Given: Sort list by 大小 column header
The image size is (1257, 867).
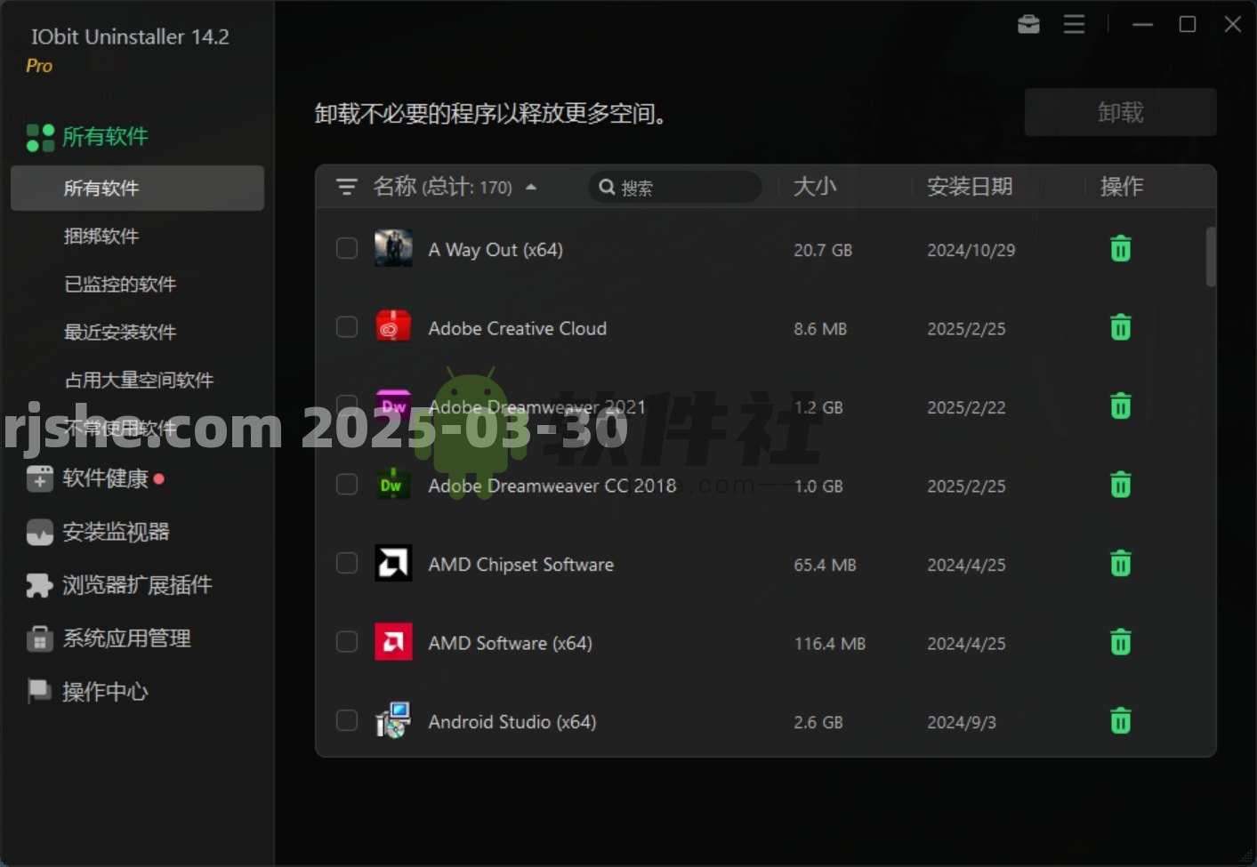Looking at the screenshot, I should [815, 187].
